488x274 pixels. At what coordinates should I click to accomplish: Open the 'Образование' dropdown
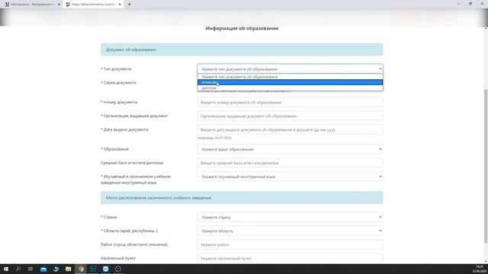290,149
